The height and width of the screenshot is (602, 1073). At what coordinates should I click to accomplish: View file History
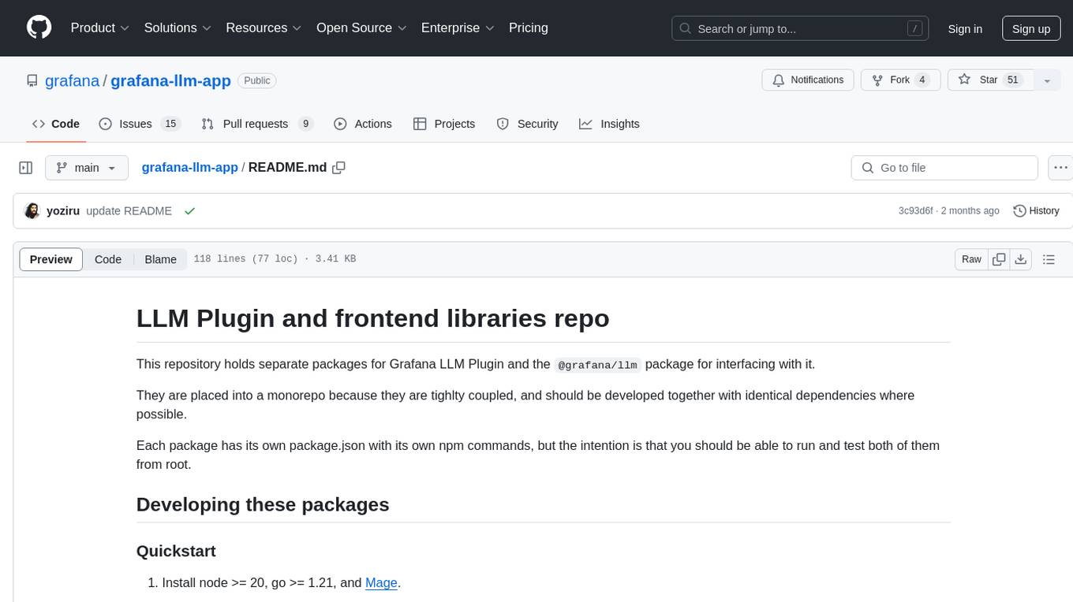(x=1036, y=211)
